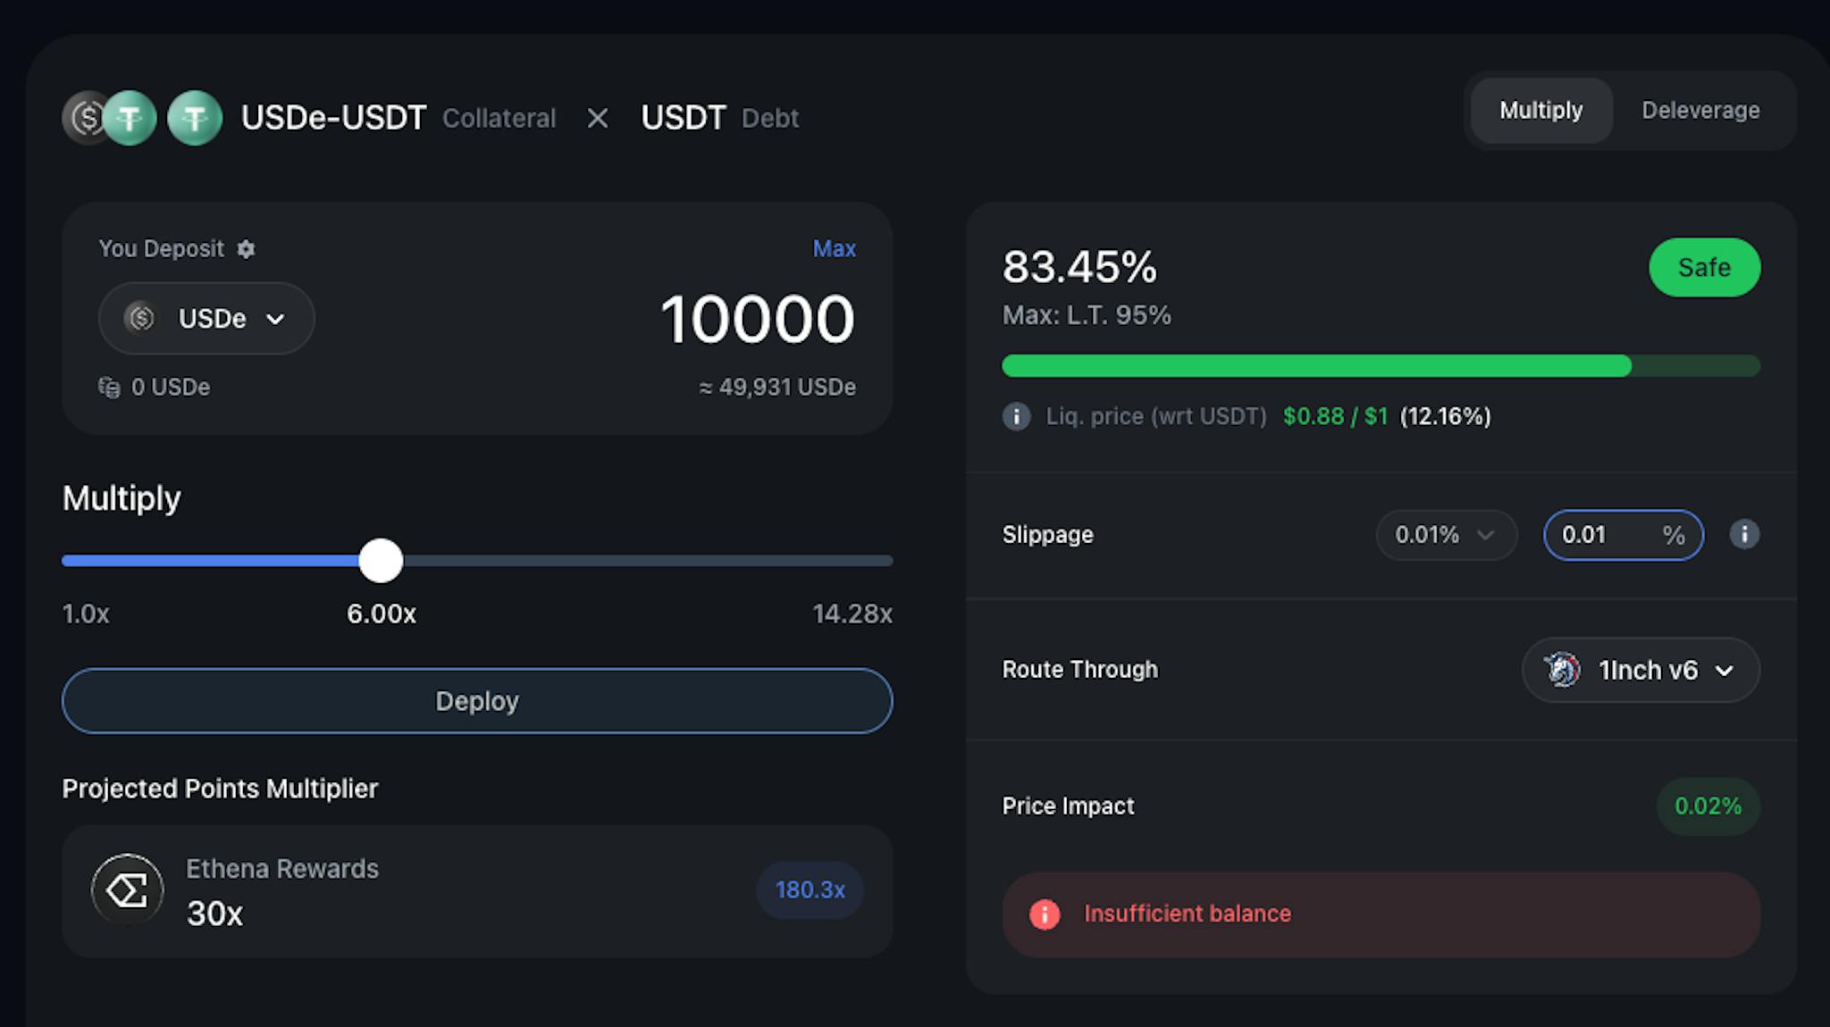
Task: Open the USDe deposit token dropdown
Action: pos(206,318)
